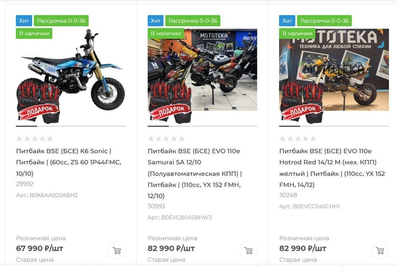Open the EVO 110e Samurai SA product link
The image size is (397, 269).
pos(195,173)
